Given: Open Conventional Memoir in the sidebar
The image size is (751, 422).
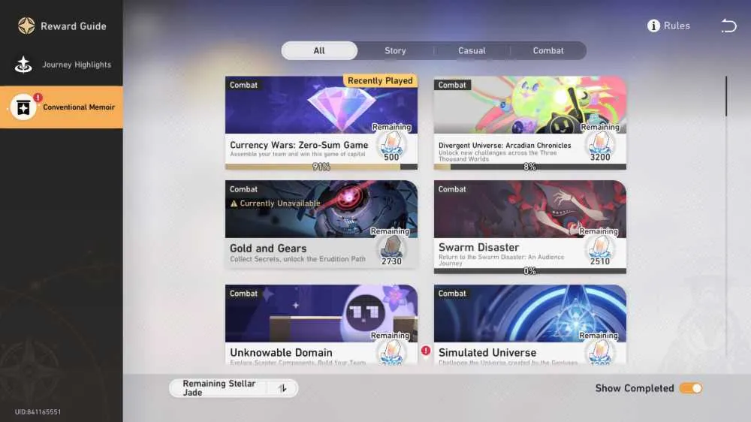Looking at the screenshot, I should point(62,107).
